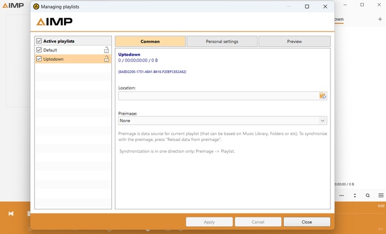
Task: Add new playlist tab with plus icon
Action: (380, 19)
